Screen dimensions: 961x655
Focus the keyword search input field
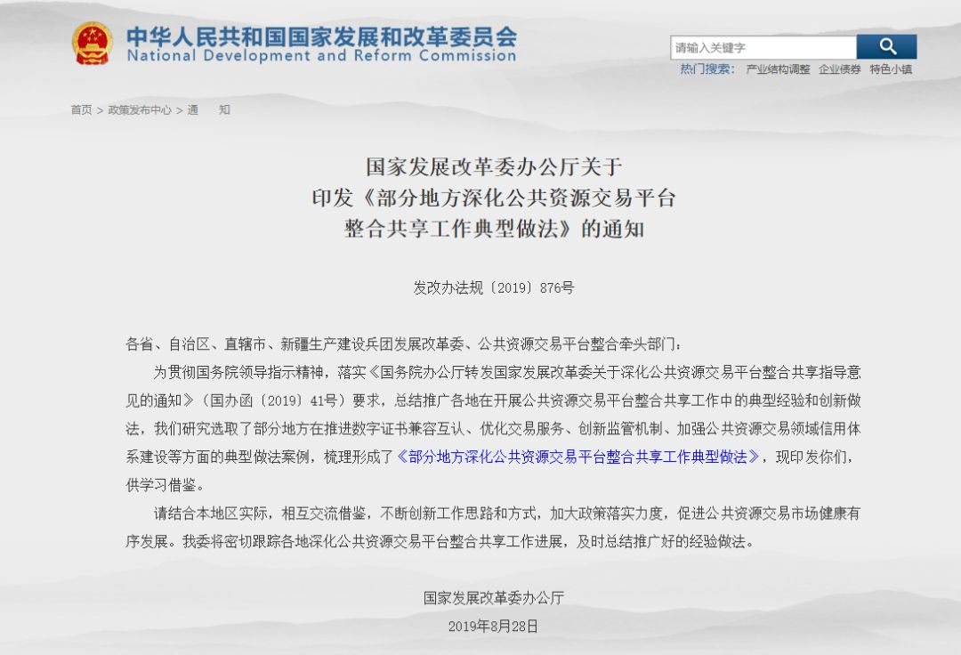763,47
